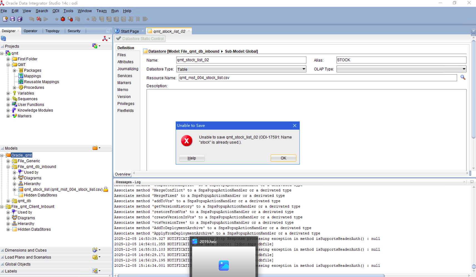Screen dimensions: 476x277
Task: Click the connect-and-debug ladybug plug icon
Action: click(70, 19)
